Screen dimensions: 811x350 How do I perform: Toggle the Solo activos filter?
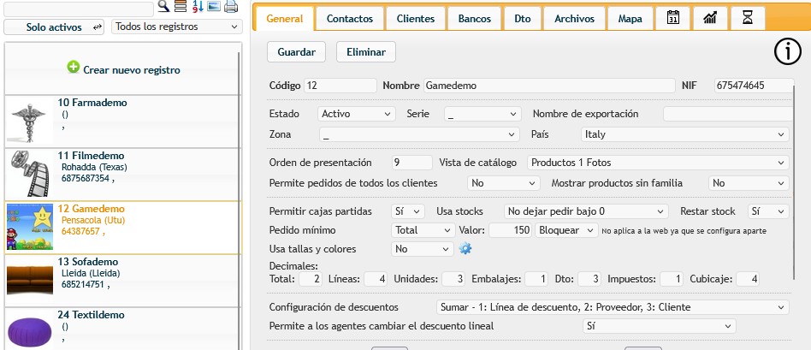point(54,27)
